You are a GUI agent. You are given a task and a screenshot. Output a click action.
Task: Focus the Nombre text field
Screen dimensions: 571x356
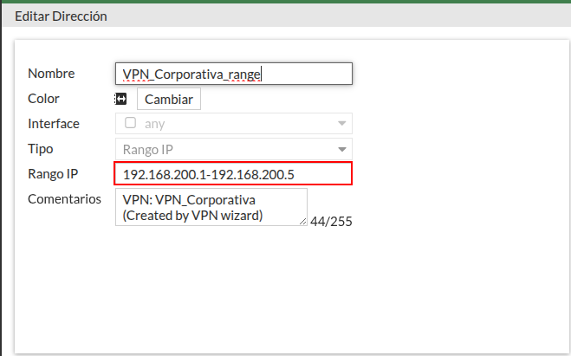pos(233,74)
